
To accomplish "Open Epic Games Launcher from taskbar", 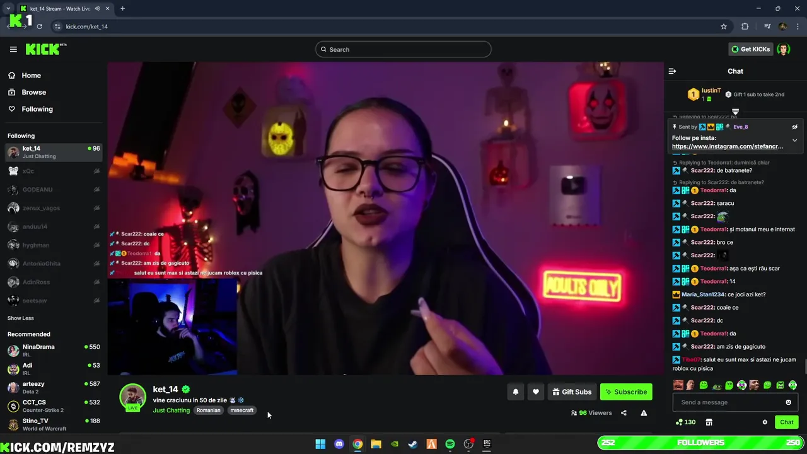I will pyautogui.click(x=487, y=444).
